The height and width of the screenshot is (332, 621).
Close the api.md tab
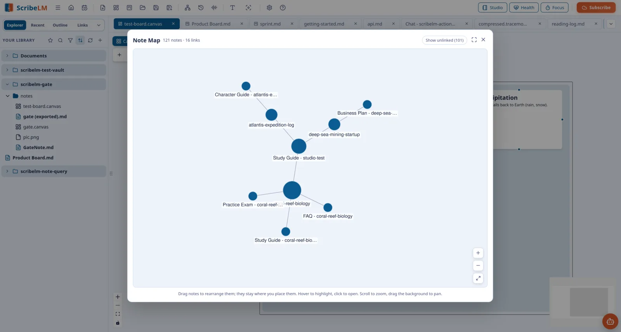point(393,24)
